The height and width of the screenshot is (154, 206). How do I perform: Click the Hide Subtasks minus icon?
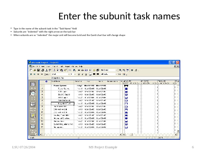pyautogui.click(x=42, y=74)
